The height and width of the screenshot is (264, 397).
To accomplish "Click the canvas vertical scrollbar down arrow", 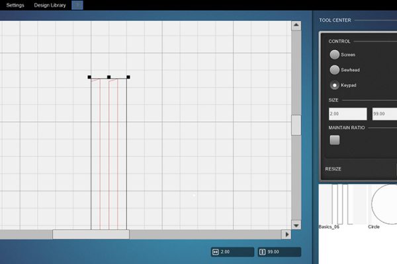I will (x=296, y=225).
